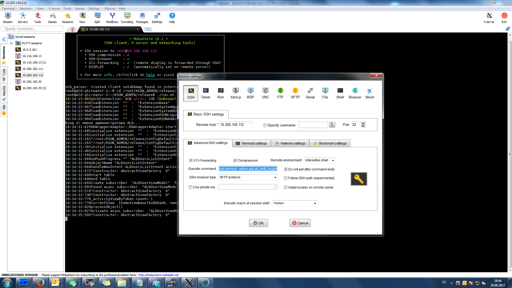512x288 pixels.
Task: Open the X server menu
Action: (x=54, y=9)
